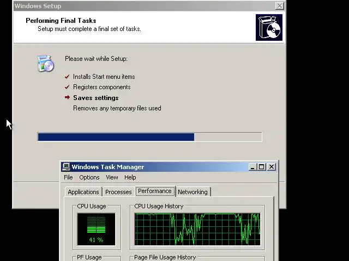
Task: Switch to the Applications tab
Action: 83,192
